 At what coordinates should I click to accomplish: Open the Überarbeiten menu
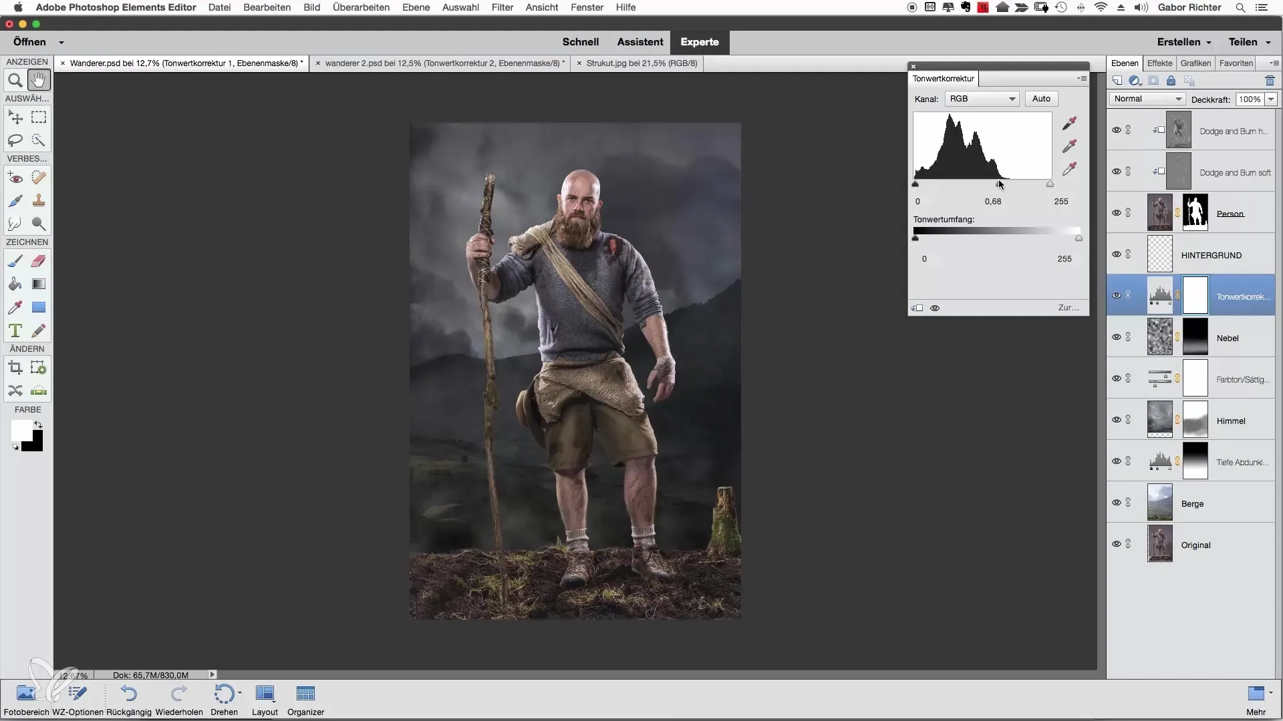[x=361, y=7]
